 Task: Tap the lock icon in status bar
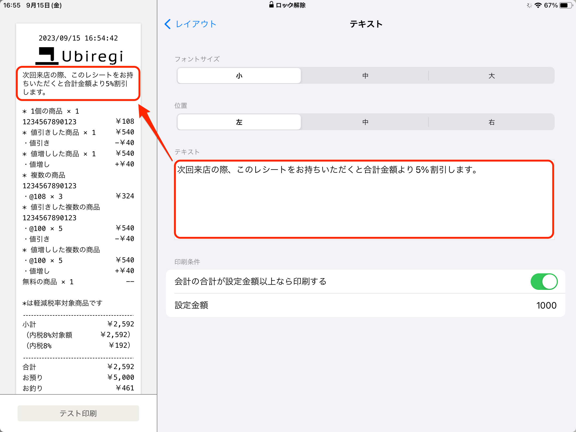(271, 5)
